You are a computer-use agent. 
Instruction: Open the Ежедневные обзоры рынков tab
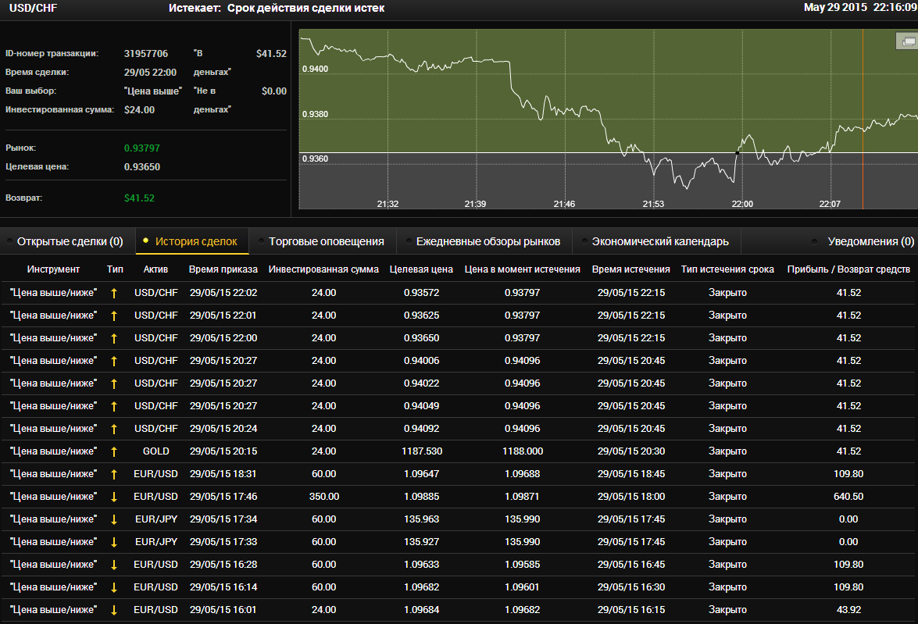(488, 242)
